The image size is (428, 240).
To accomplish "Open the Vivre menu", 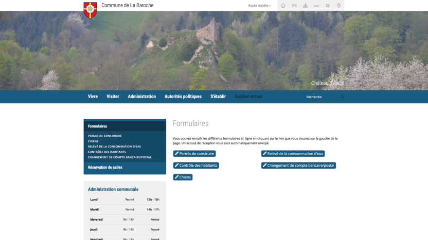I will click(93, 96).
